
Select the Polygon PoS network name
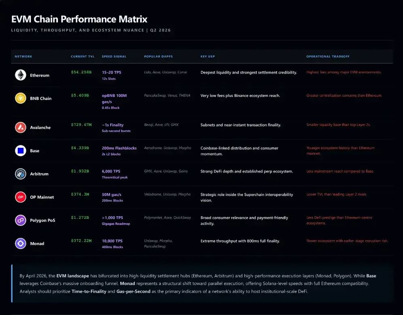[43, 220]
